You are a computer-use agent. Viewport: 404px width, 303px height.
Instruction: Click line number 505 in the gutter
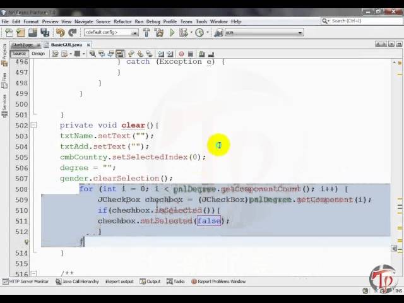point(21,157)
